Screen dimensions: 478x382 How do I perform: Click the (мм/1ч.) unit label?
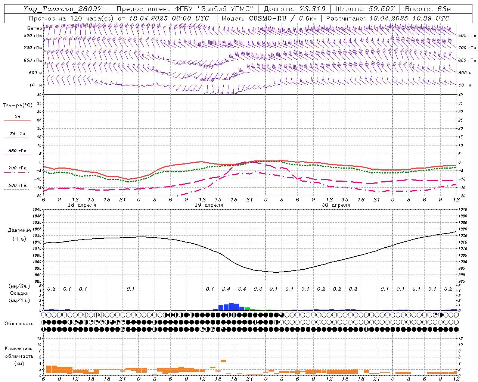[19, 300]
